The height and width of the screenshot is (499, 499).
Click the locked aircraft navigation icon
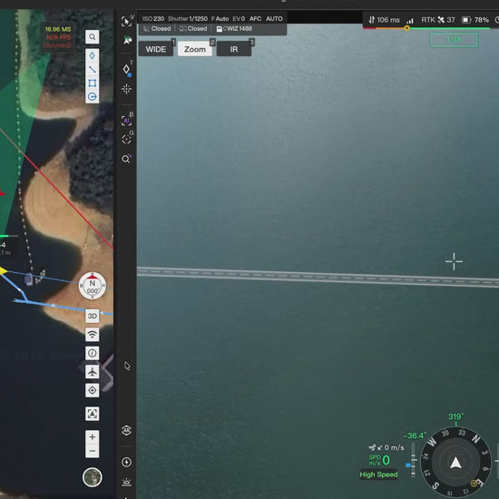point(127,40)
